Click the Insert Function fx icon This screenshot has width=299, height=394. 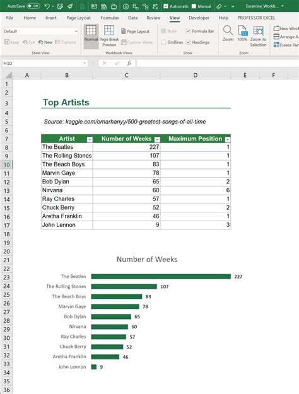pos(129,63)
